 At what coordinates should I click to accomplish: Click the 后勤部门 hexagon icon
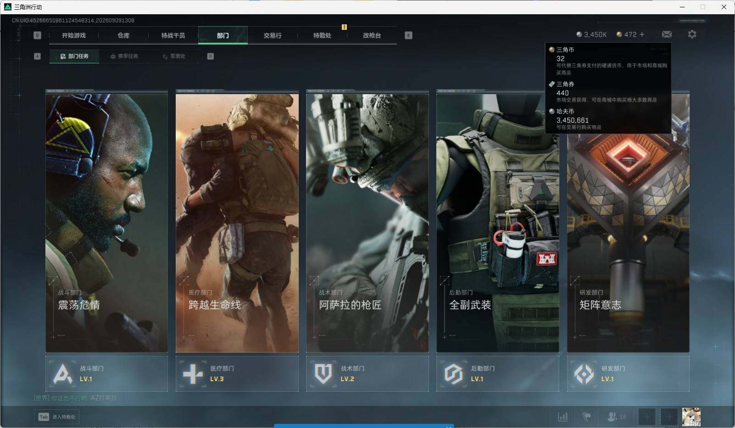453,374
